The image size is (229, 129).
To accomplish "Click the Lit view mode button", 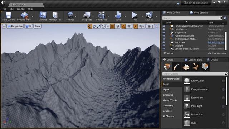I will pyautogui.click(x=29, y=26).
